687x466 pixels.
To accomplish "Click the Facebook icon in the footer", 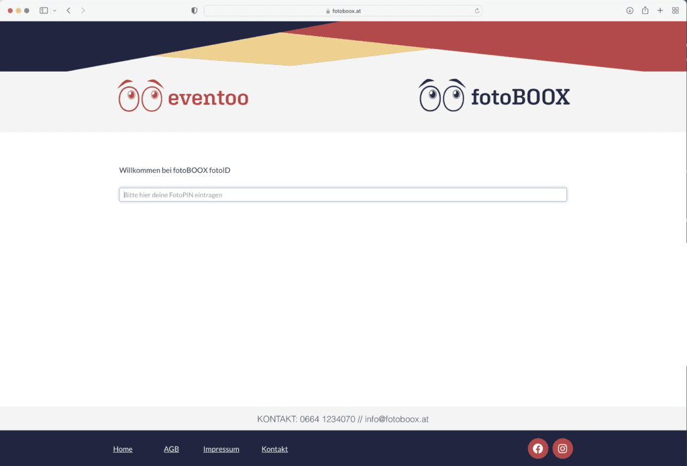I will (x=537, y=449).
